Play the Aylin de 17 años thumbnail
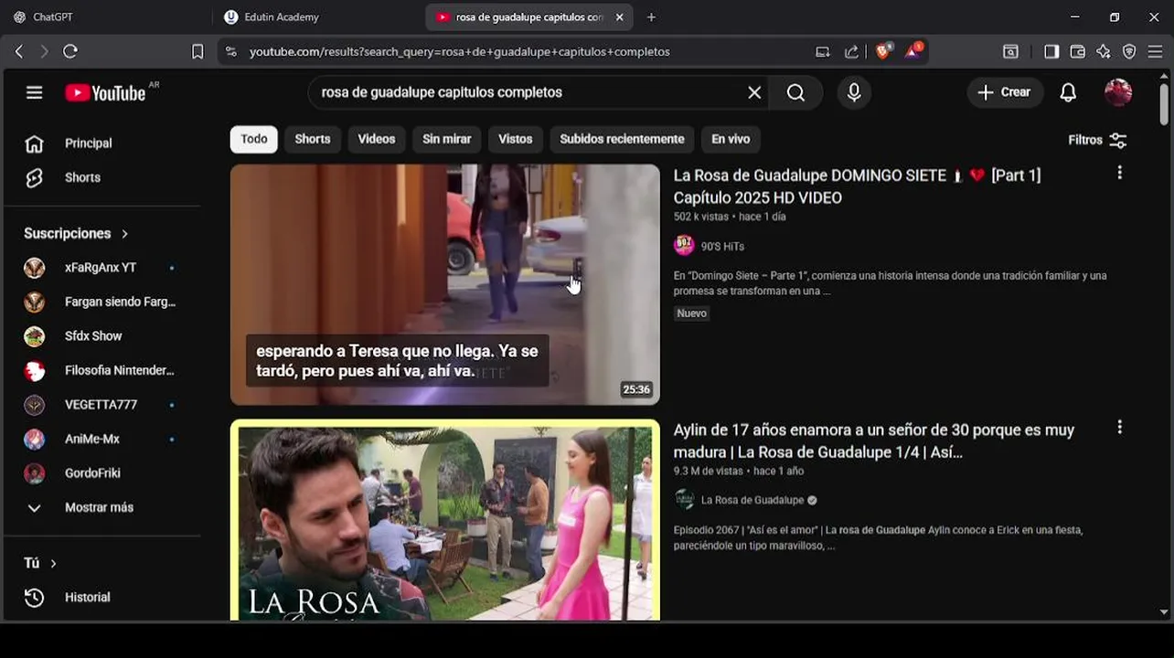The width and height of the screenshot is (1174, 658). 445,519
